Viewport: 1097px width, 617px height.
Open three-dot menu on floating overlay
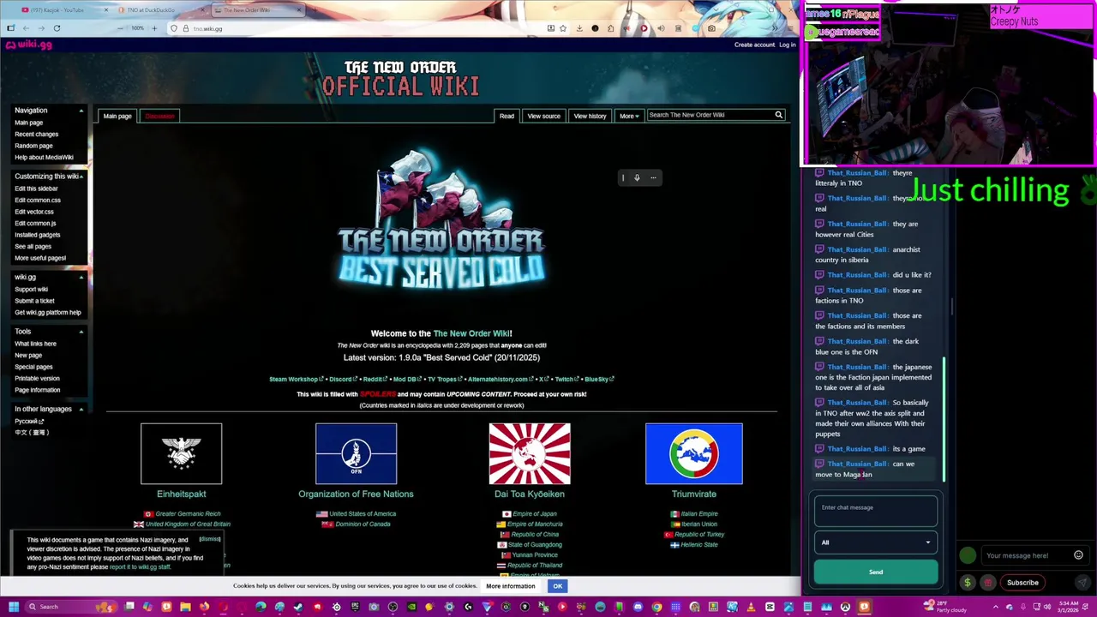653,177
